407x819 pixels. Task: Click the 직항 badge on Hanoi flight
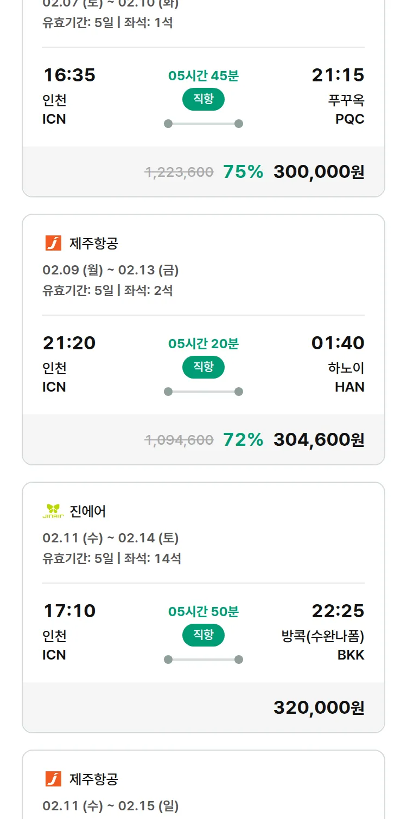tap(203, 367)
